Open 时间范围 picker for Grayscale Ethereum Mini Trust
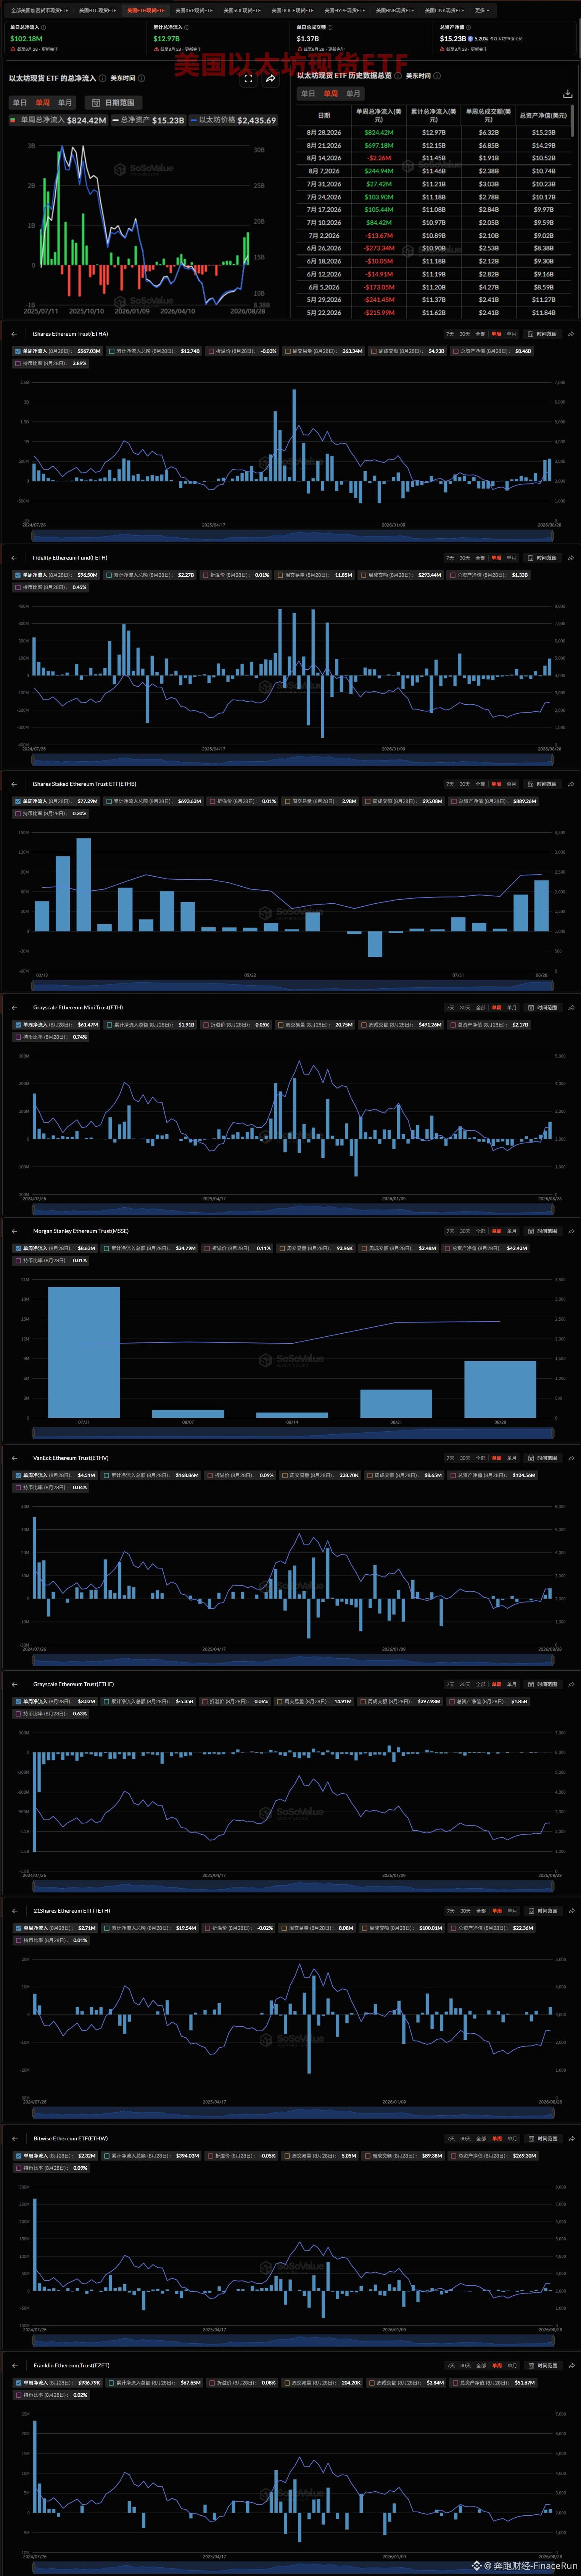 [x=542, y=1008]
